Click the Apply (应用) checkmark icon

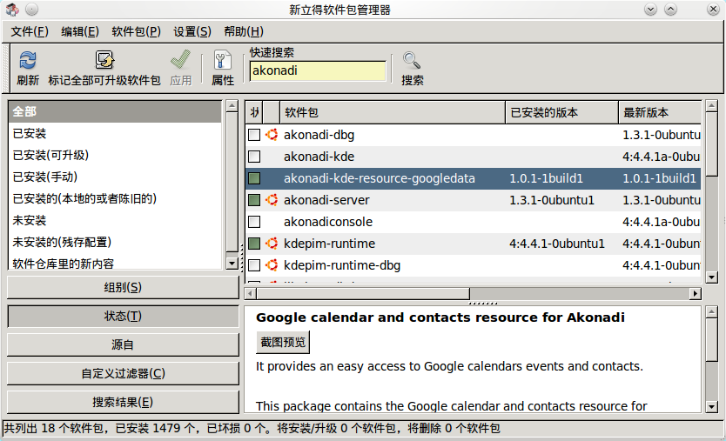(180, 60)
